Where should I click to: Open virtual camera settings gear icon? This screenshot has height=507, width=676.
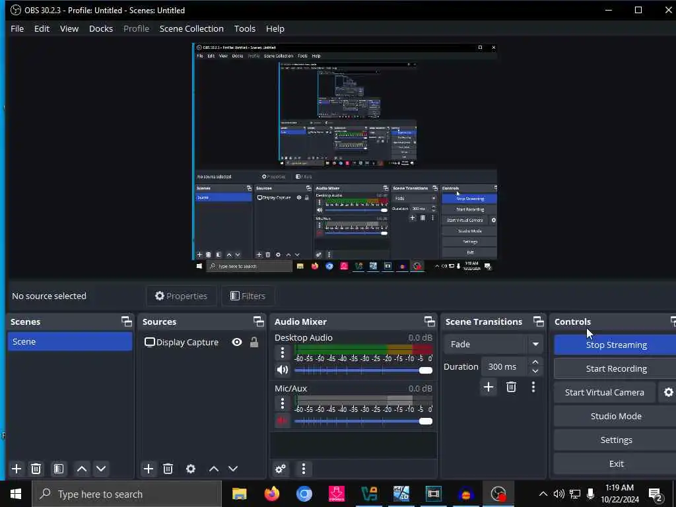click(x=668, y=392)
